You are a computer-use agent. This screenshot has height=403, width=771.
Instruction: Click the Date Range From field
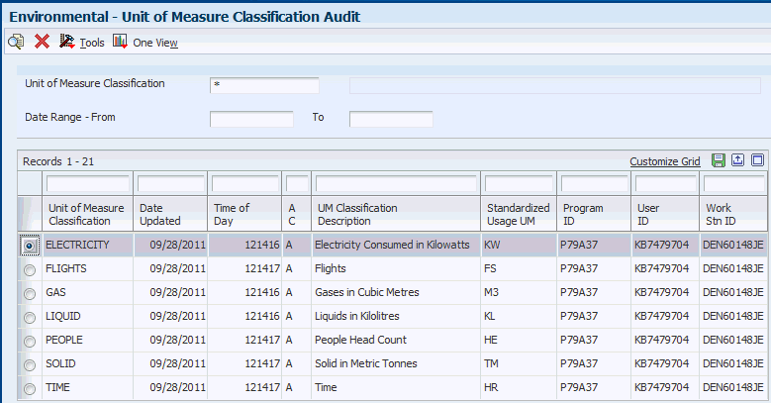click(x=251, y=119)
